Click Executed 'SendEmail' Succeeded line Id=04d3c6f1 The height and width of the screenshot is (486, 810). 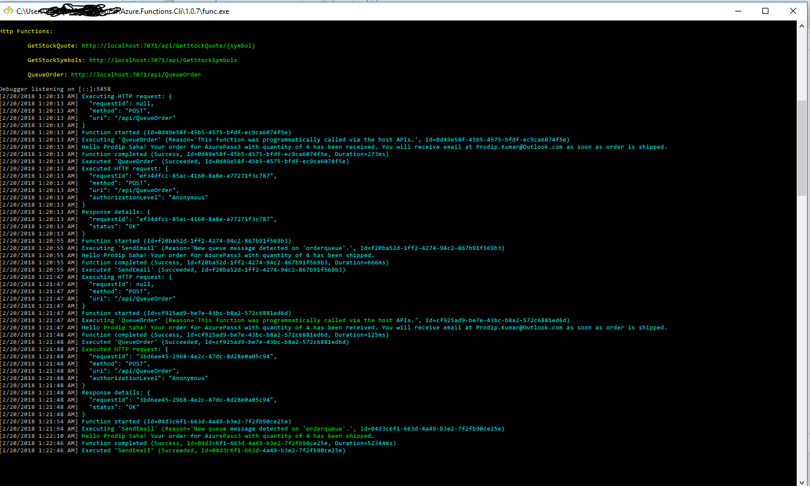[x=173, y=450]
